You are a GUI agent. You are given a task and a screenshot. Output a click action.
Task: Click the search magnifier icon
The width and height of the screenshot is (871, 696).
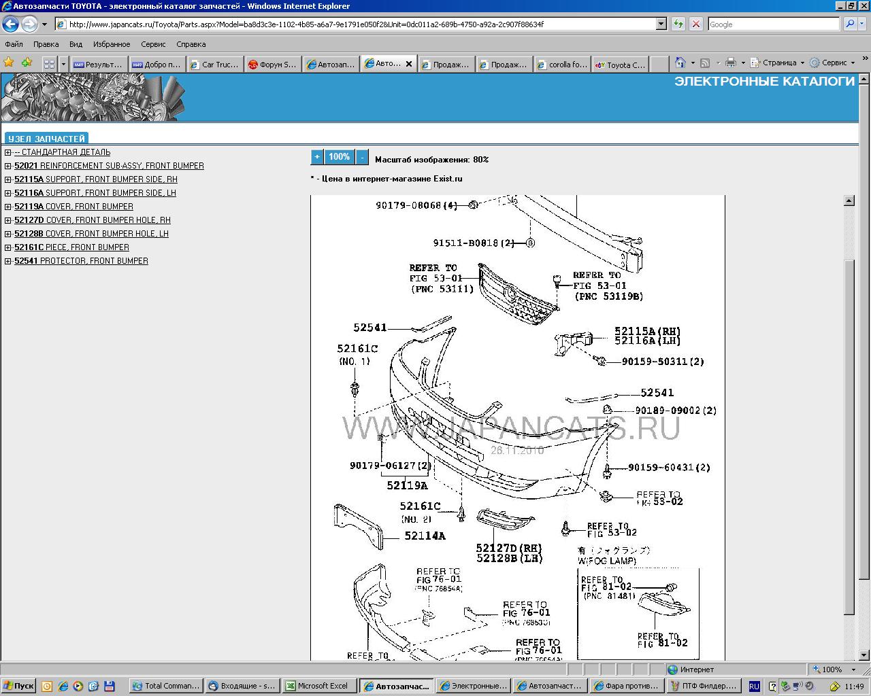point(850,24)
